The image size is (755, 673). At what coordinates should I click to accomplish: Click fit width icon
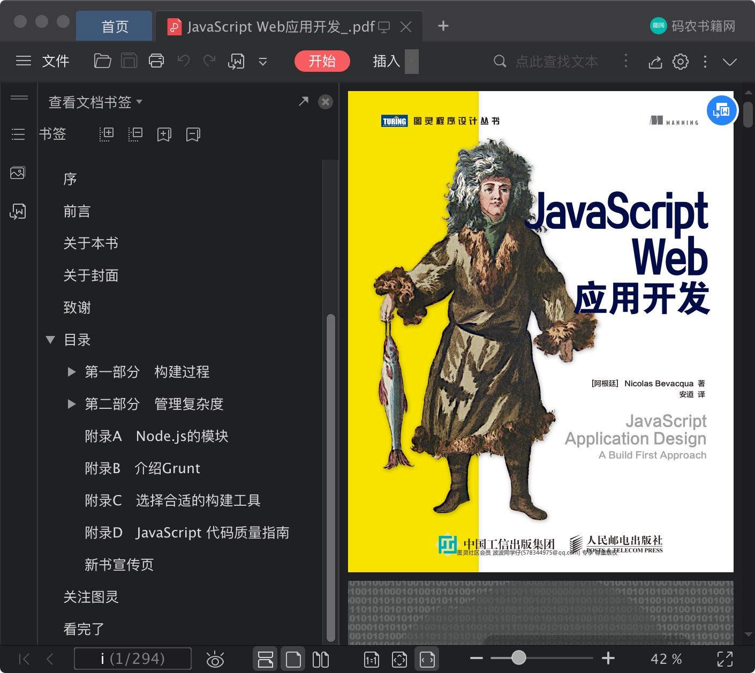[x=427, y=659]
